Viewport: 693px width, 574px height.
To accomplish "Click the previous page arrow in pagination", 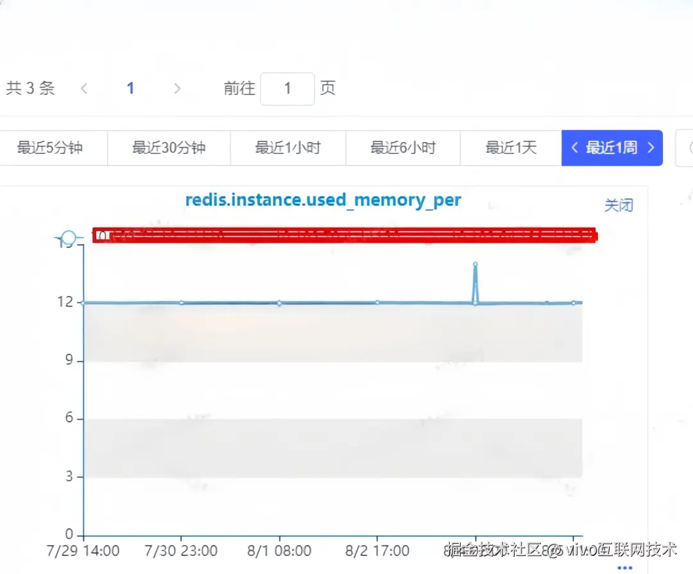I will [83, 89].
